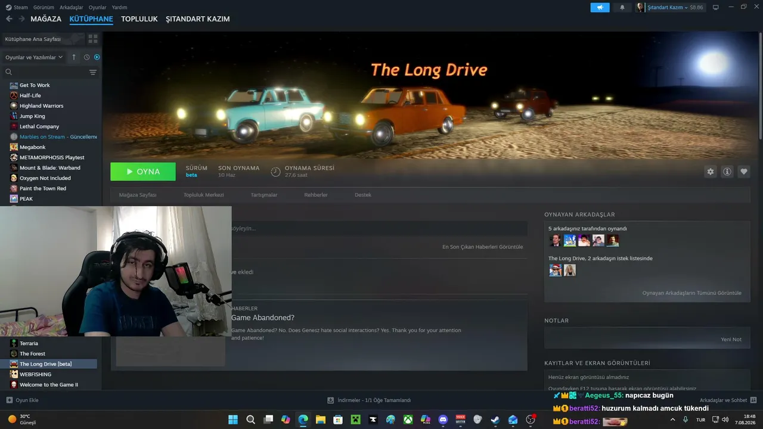The image size is (763, 429).
Task: Open the notifications bell
Action: point(622,7)
